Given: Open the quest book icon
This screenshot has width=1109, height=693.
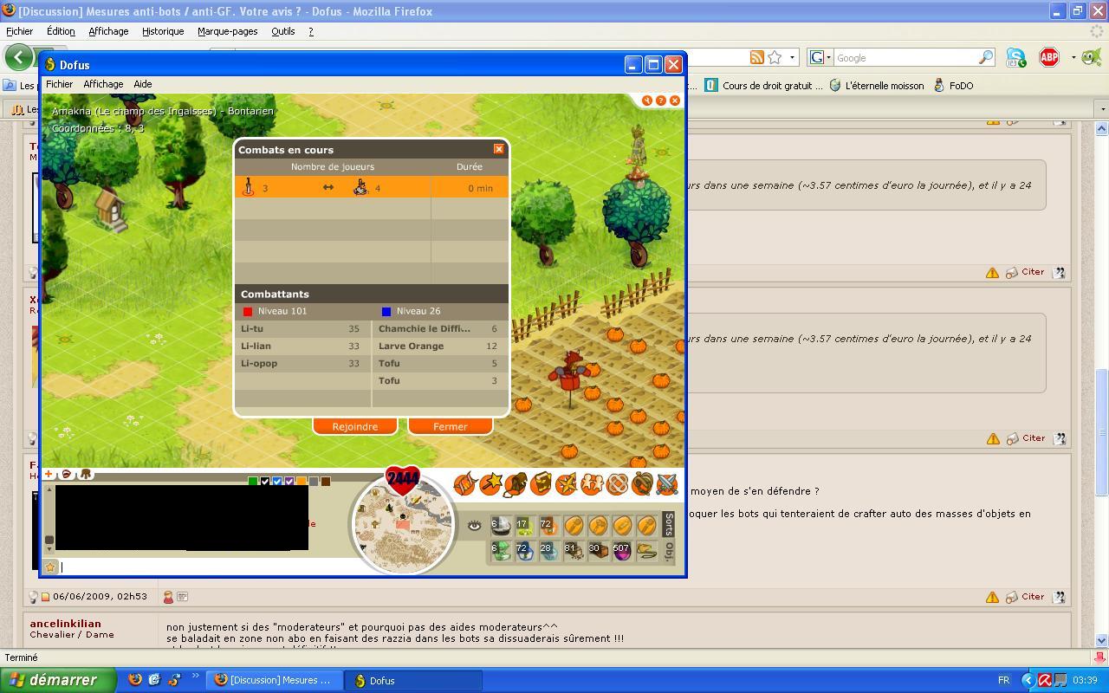Looking at the screenshot, I should pyautogui.click(x=541, y=483).
